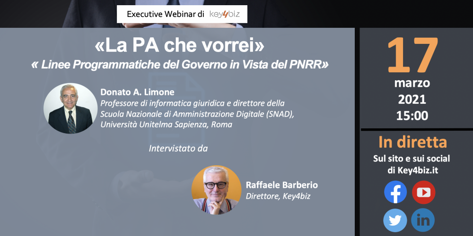Select Donato A. Limone's portrait photo

click(x=70, y=109)
